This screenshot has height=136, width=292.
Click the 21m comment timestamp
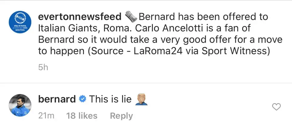[x=46, y=116]
